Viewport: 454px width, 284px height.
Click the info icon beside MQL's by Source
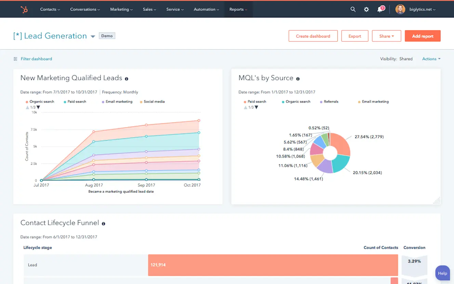298,78
